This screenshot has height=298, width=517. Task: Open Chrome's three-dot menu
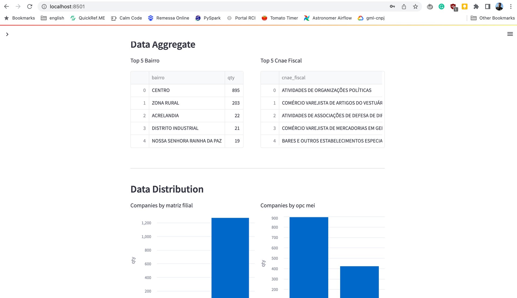tap(511, 6)
